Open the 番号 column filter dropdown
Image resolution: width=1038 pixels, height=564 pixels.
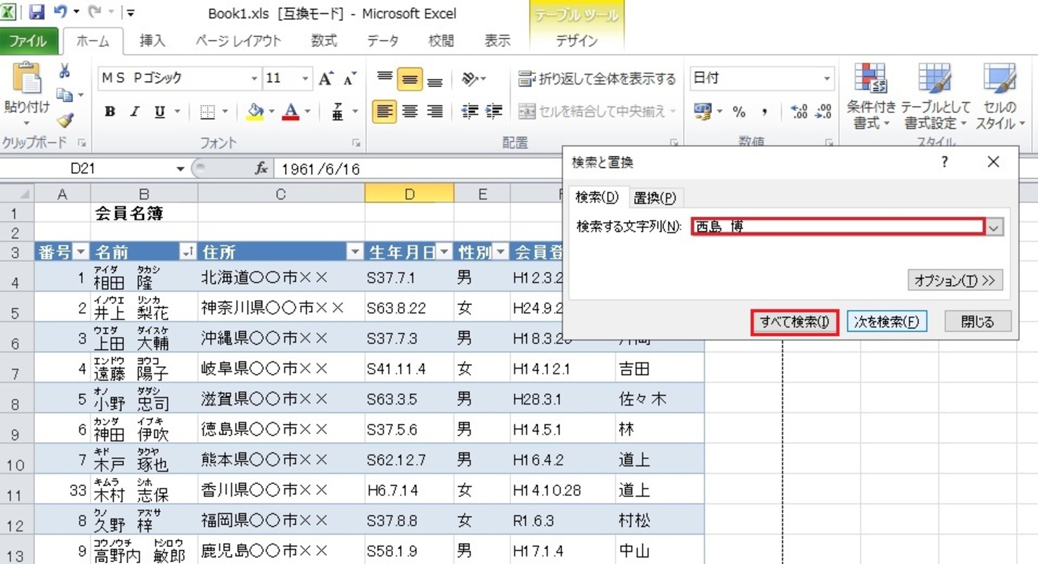[81, 252]
